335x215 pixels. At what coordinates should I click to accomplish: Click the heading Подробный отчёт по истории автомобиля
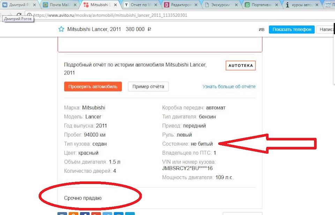point(135,69)
